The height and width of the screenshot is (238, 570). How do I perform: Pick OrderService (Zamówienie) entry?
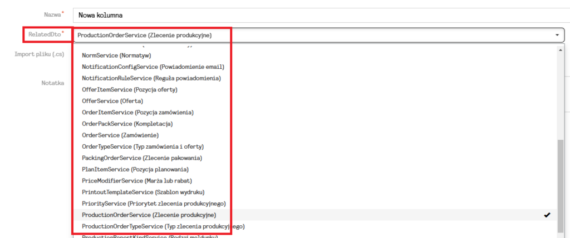(x=120, y=135)
